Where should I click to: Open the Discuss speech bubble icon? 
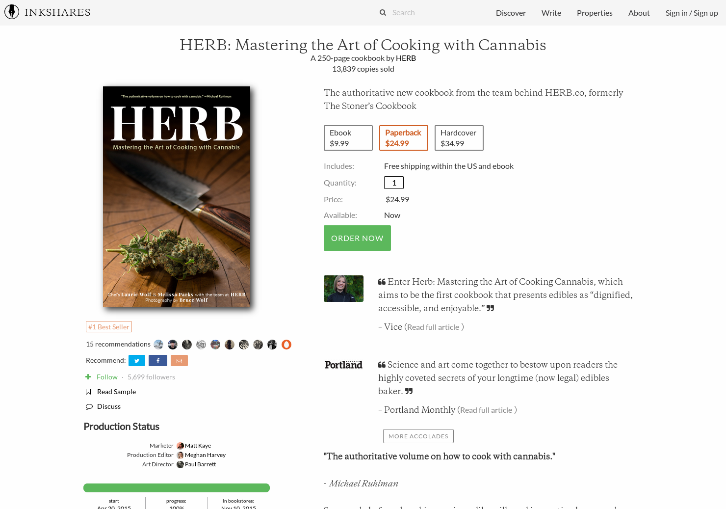89,406
